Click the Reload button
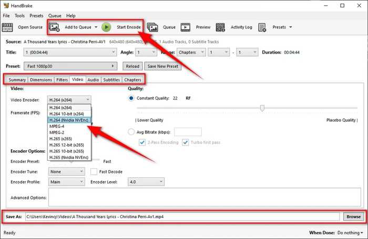This screenshot has width=368, height=239. (132, 66)
